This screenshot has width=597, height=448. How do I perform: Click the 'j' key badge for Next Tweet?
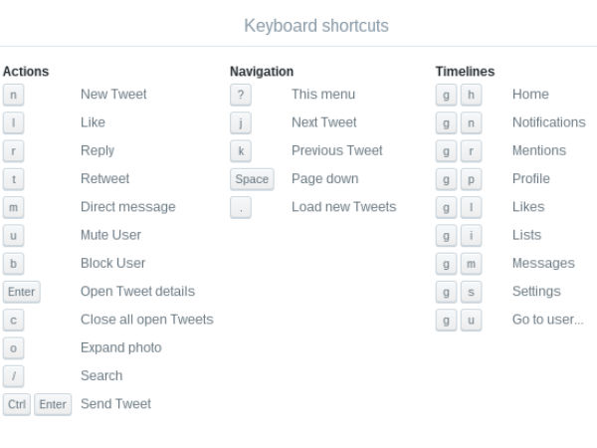241,122
